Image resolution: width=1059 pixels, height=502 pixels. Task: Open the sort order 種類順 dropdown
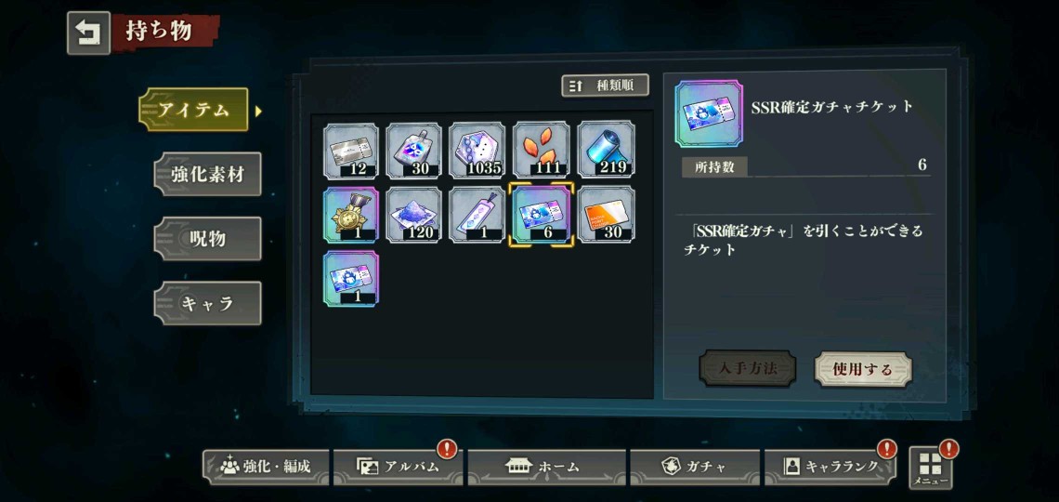605,86
